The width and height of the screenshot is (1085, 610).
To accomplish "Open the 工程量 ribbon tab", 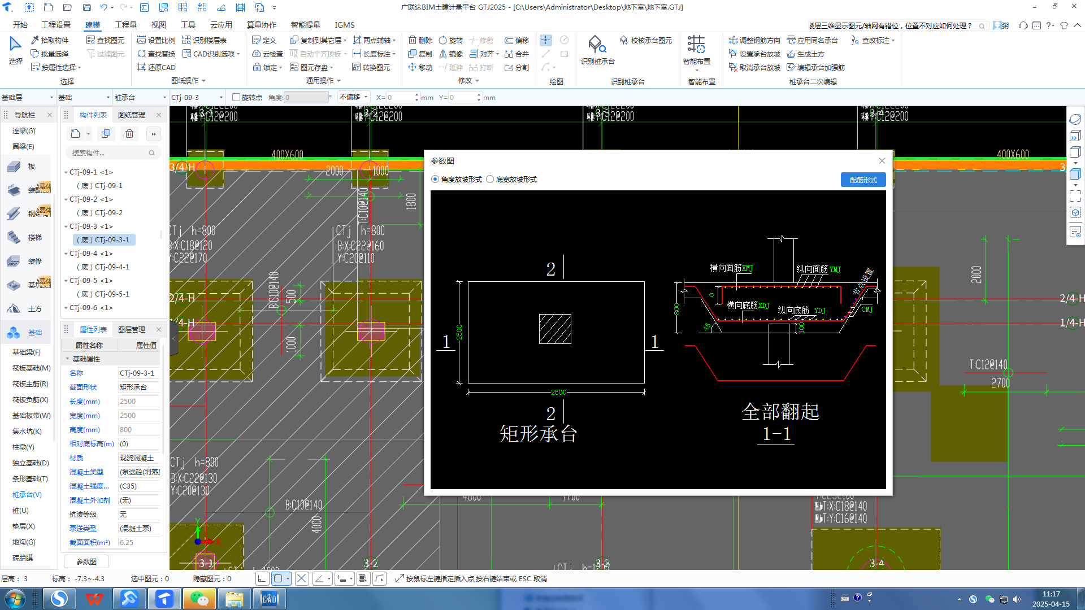I will 125,25.
